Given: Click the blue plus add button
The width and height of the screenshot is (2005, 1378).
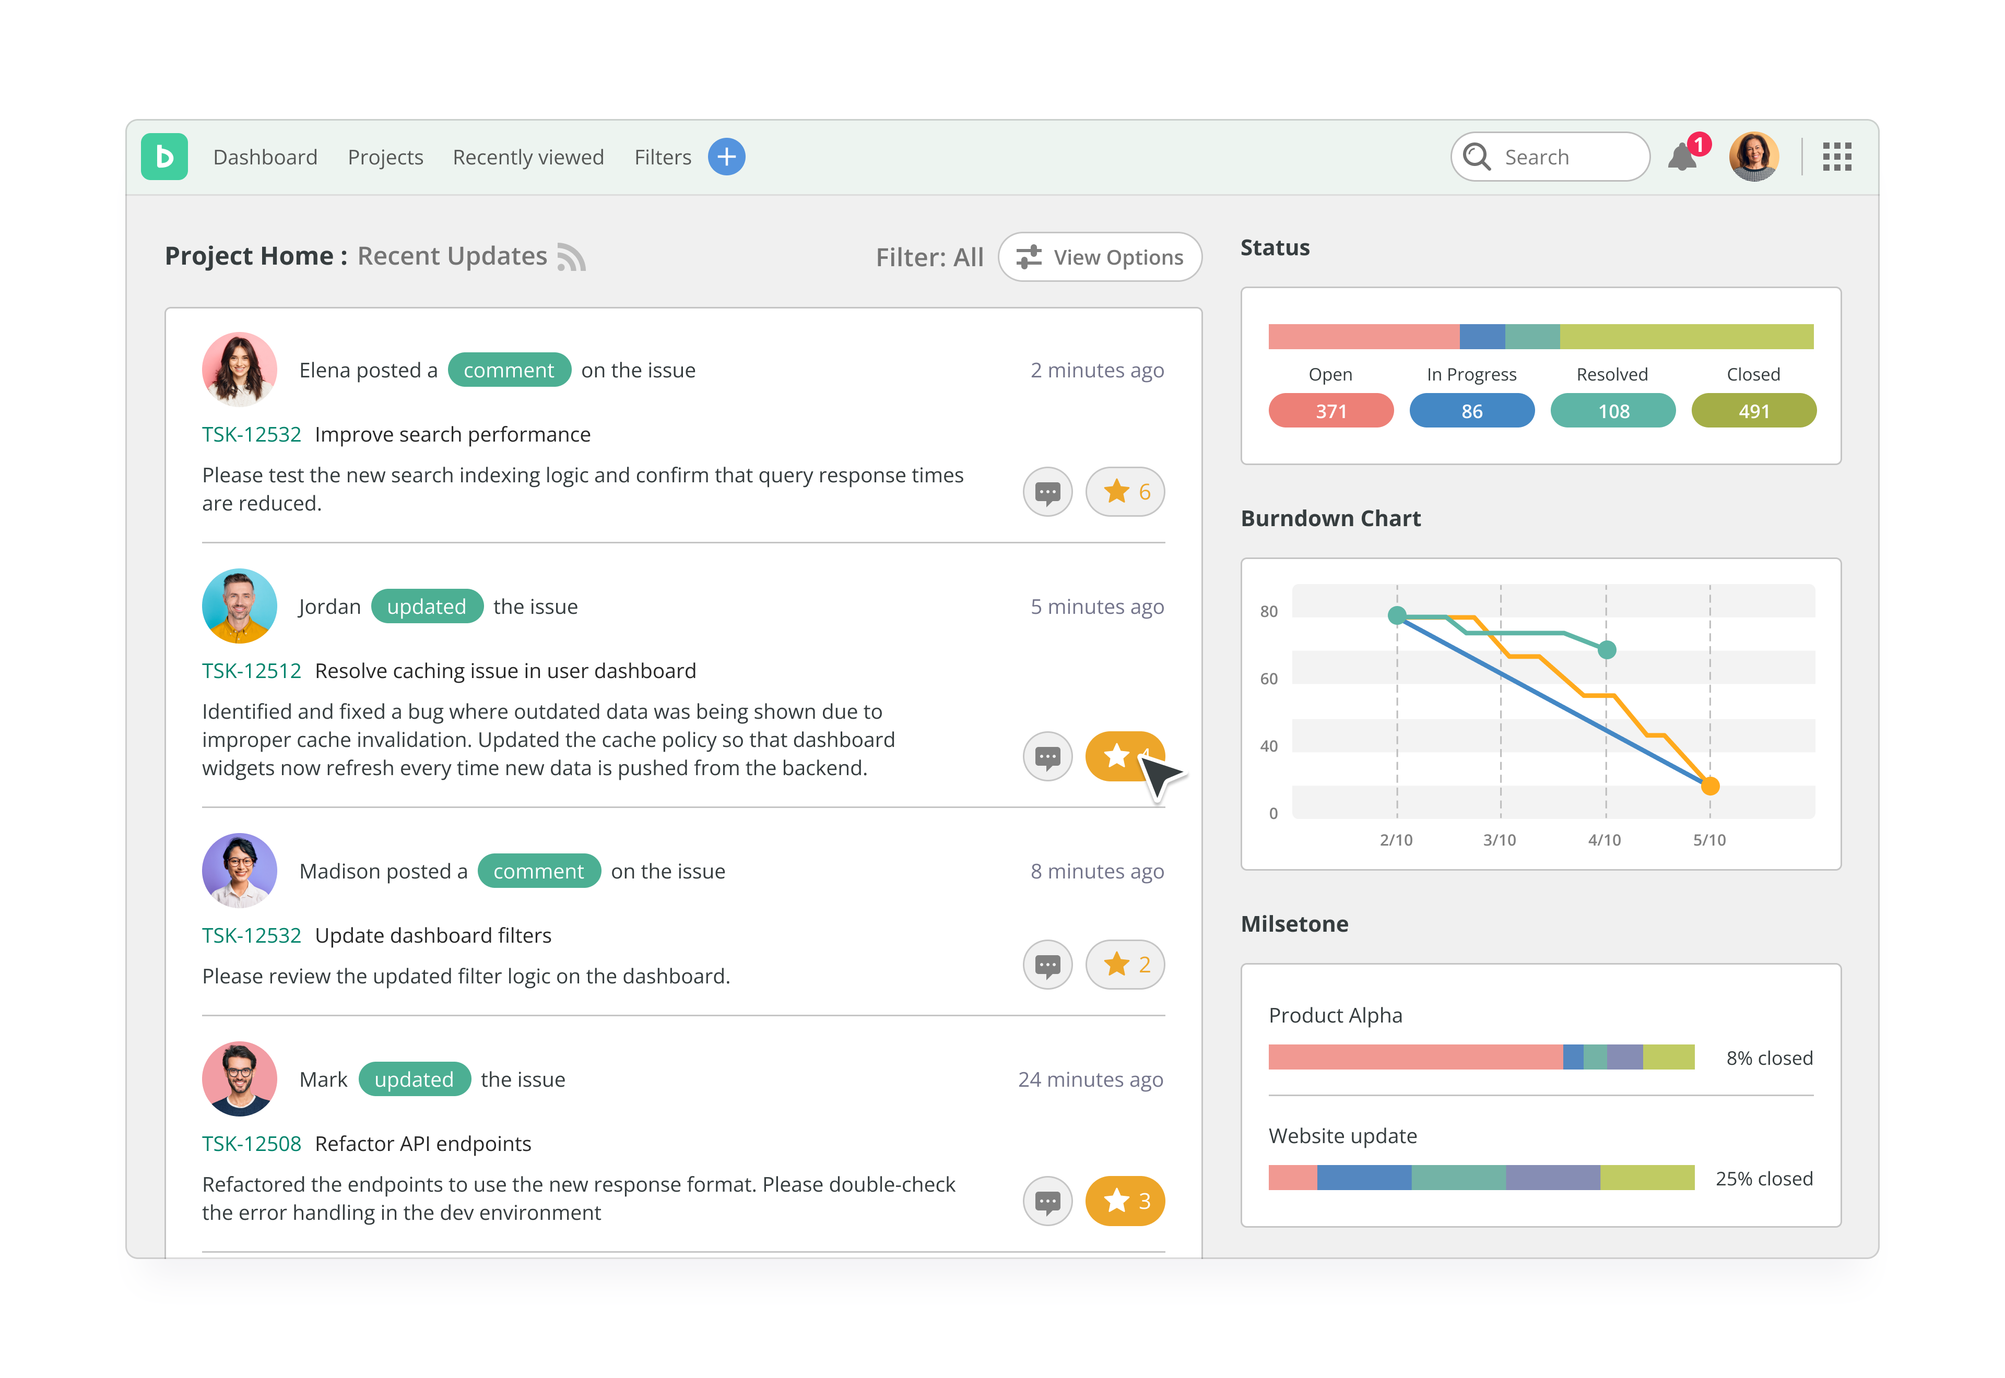Looking at the screenshot, I should point(726,157).
